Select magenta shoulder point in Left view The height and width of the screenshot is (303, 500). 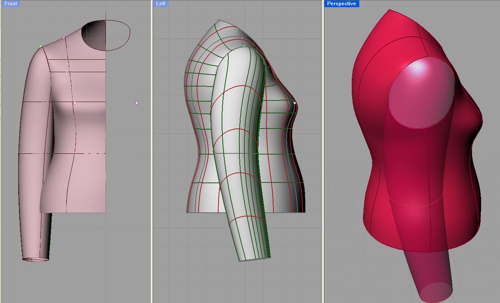pos(242,38)
